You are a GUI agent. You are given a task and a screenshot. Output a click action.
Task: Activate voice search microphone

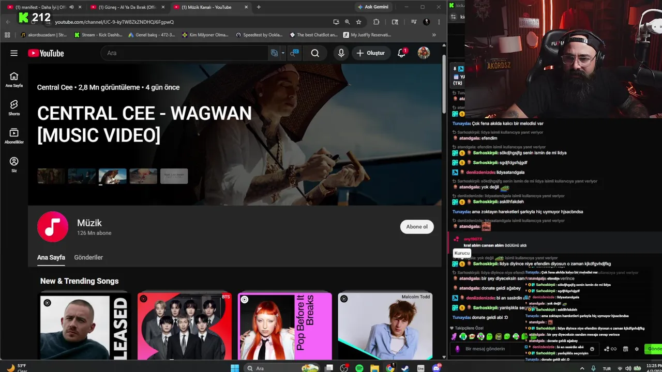coord(341,53)
